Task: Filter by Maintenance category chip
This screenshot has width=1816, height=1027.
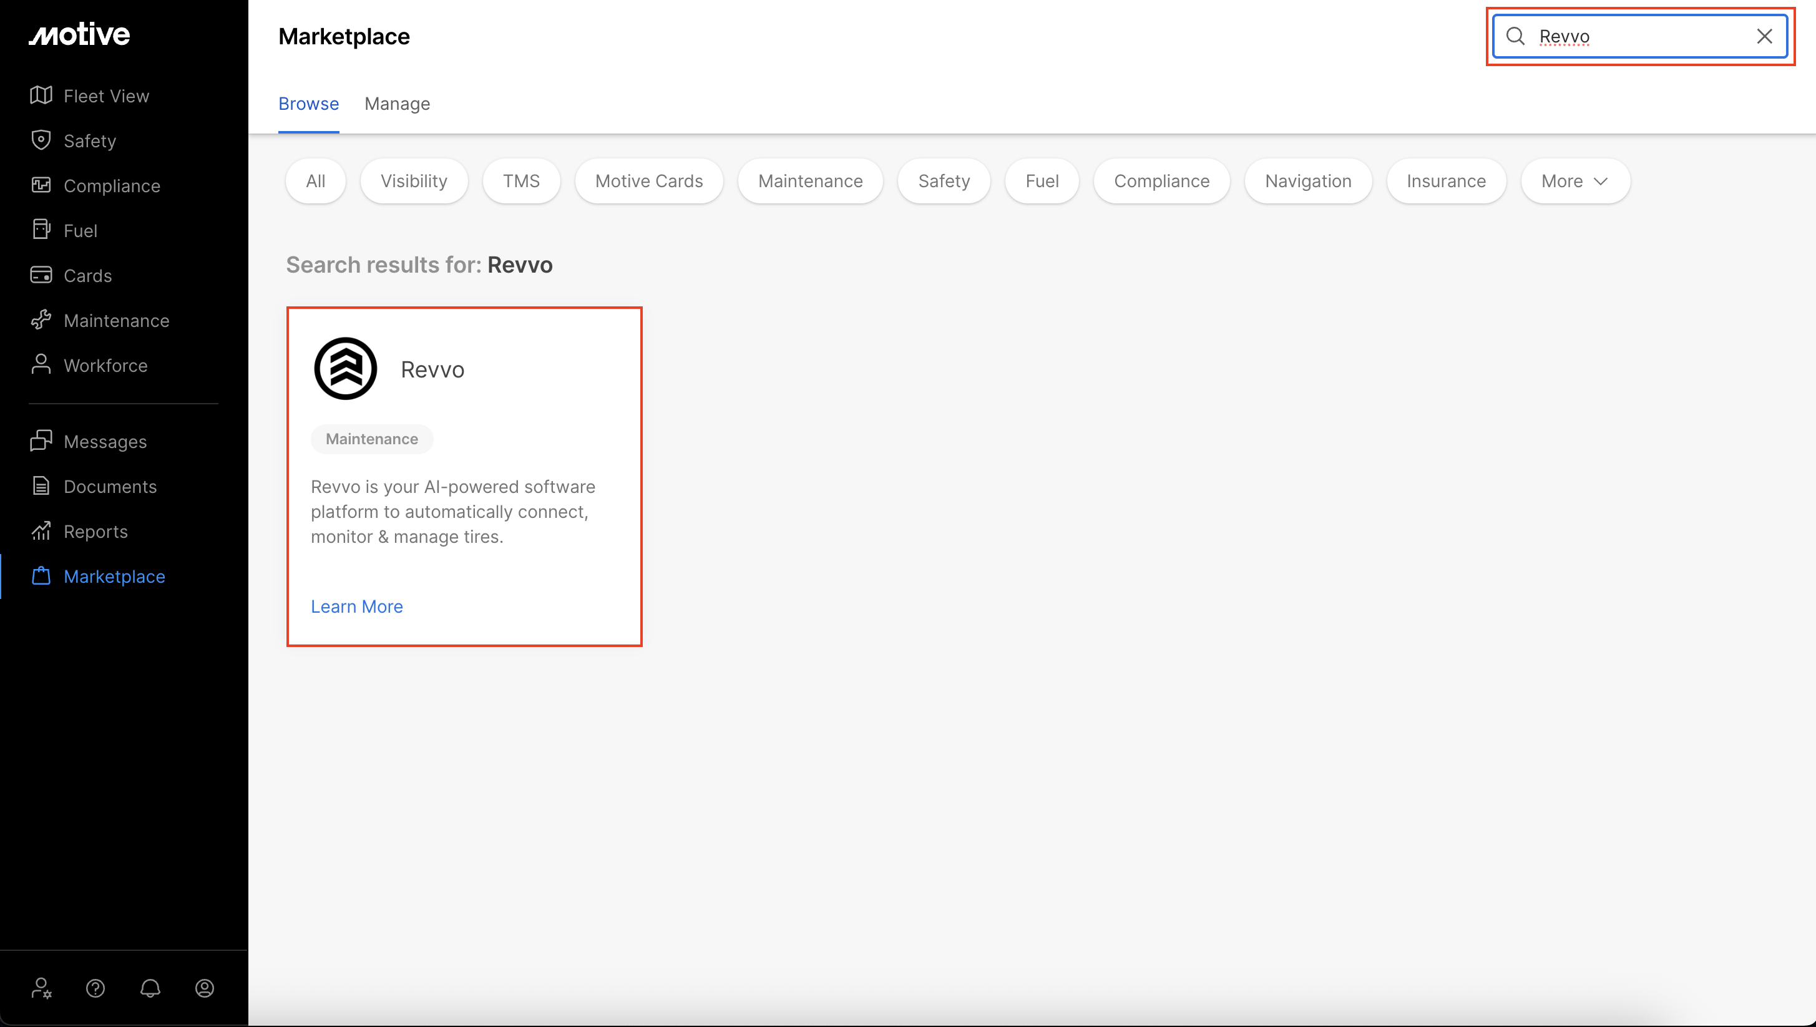Action: coord(811,182)
